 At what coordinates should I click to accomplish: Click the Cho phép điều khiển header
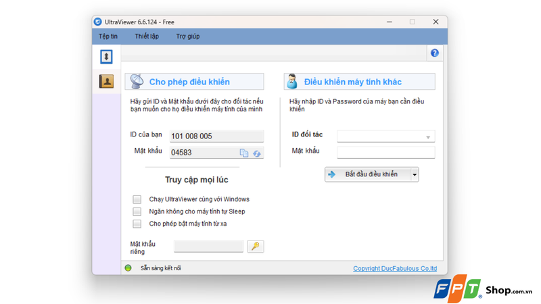[x=194, y=82]
